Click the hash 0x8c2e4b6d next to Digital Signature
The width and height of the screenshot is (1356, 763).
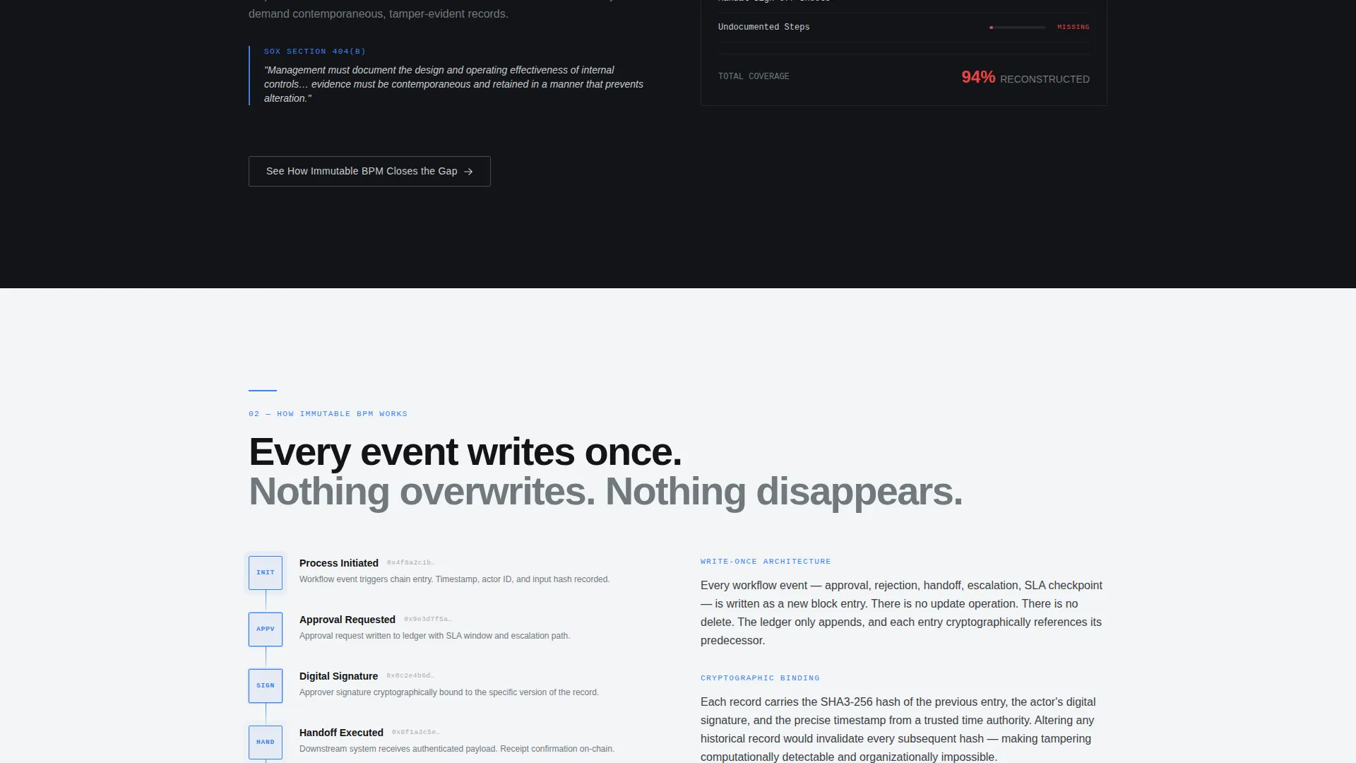(410, 676)
